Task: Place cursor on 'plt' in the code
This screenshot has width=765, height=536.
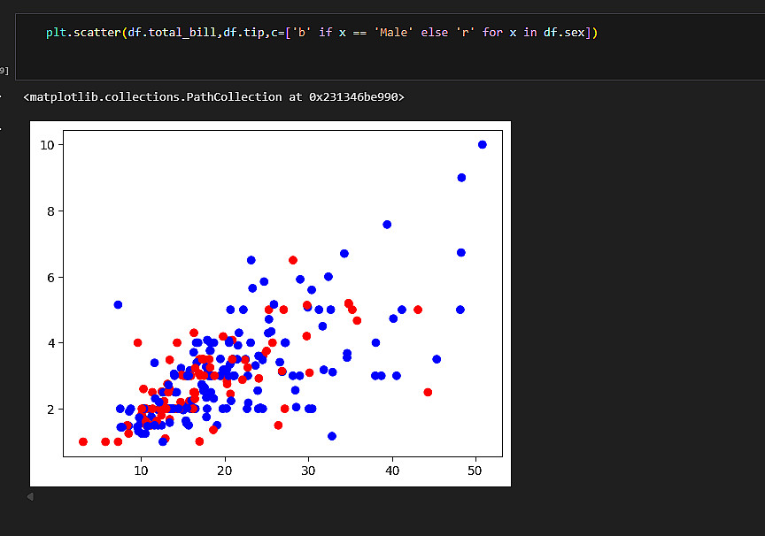Action: tap(56, 33)
